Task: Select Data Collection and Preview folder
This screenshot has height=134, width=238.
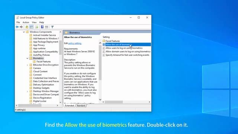Action: pos(46,81)
